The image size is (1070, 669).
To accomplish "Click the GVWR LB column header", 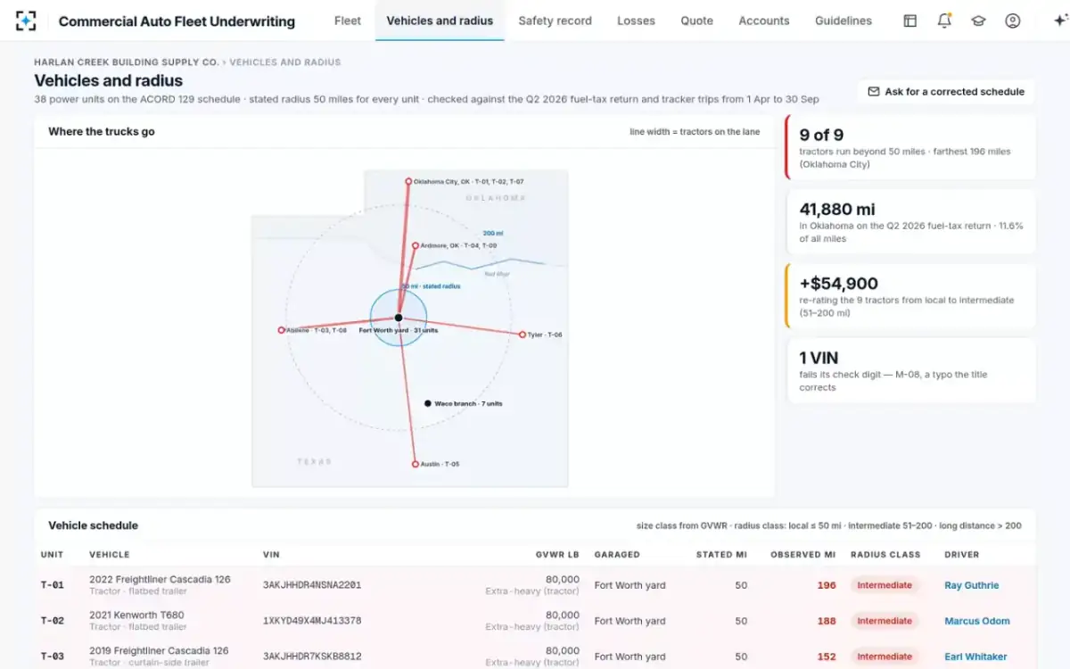I will [557, 555].
